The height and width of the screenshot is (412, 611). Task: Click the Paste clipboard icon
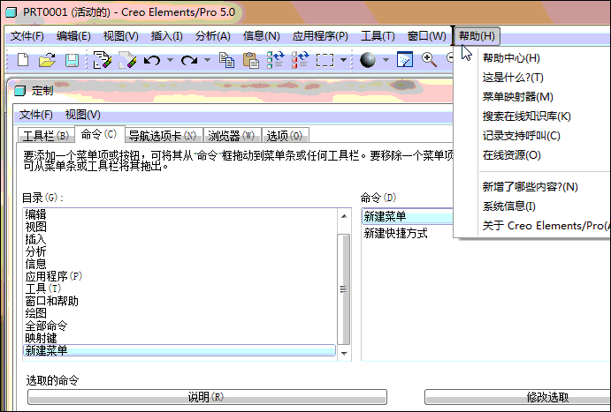(x=251, y=60)
